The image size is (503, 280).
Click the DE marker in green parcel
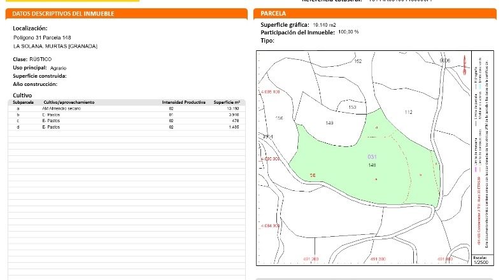coord(313,175)
